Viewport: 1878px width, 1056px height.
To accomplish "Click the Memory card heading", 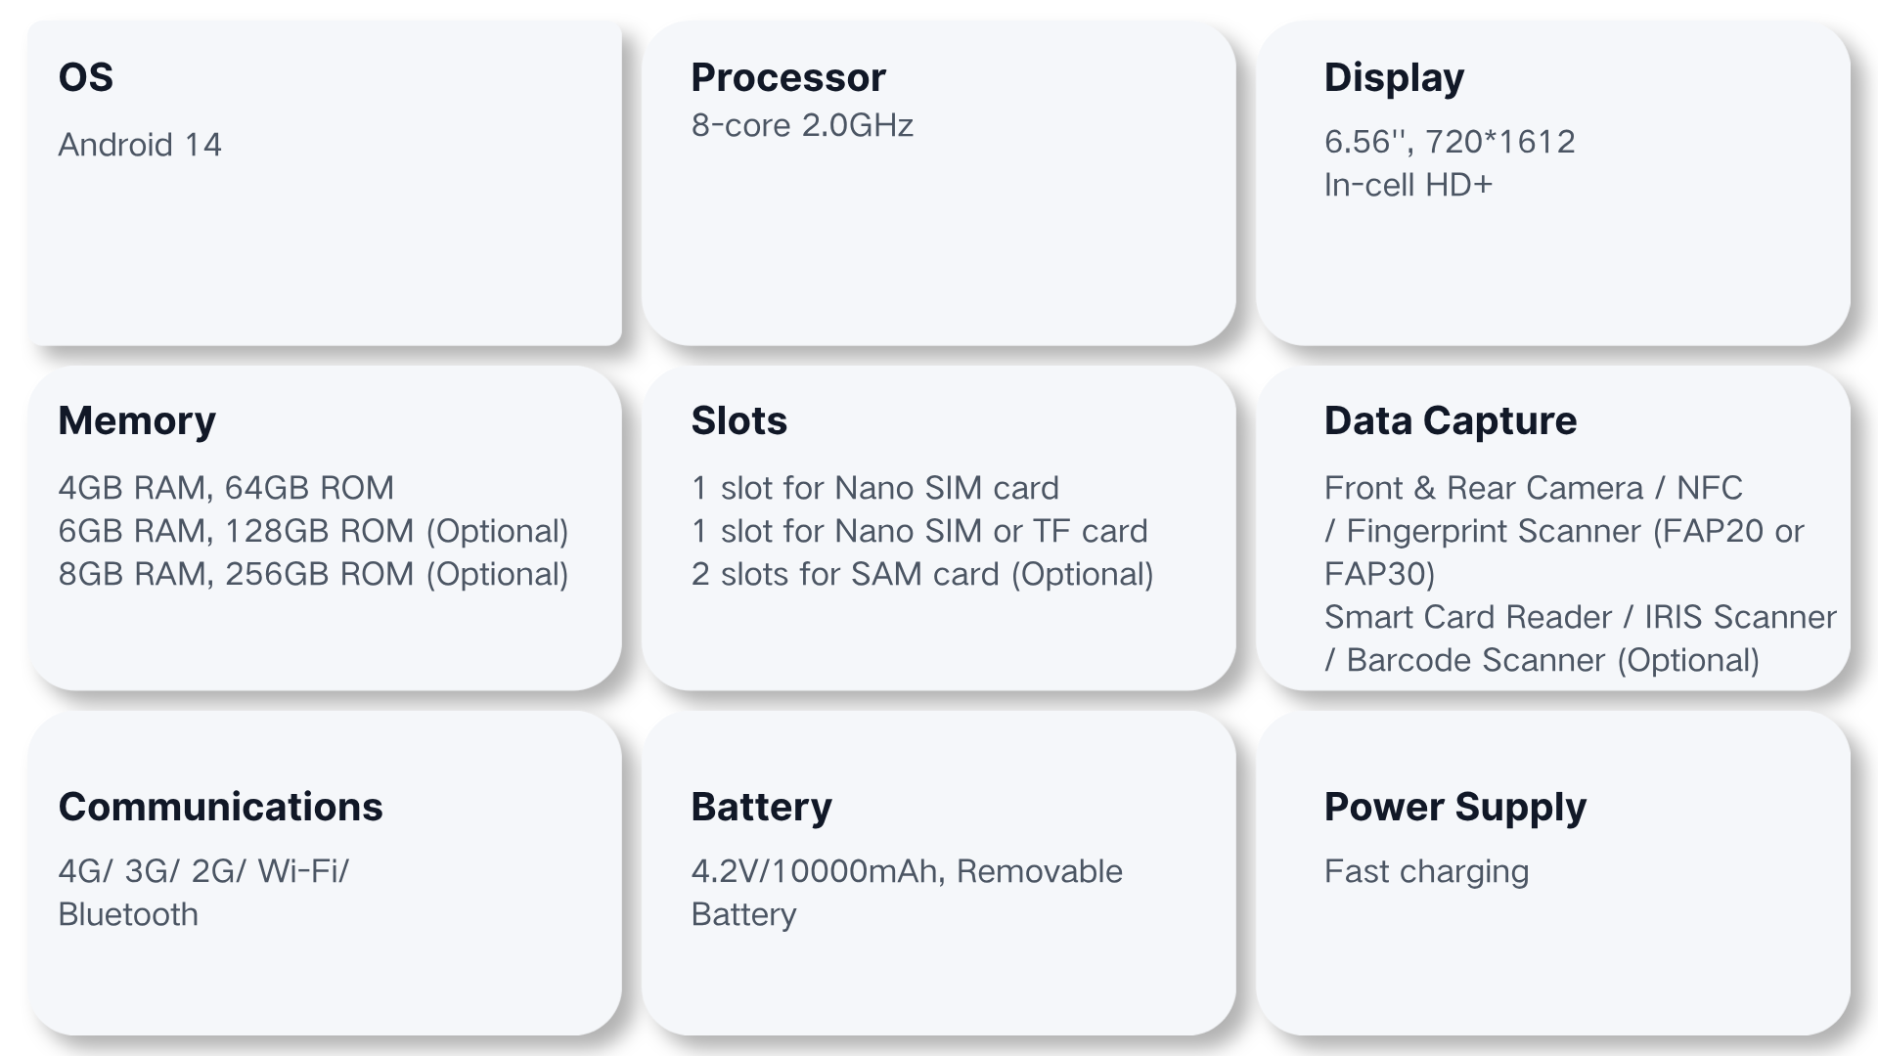I will [x=137, y=420].
